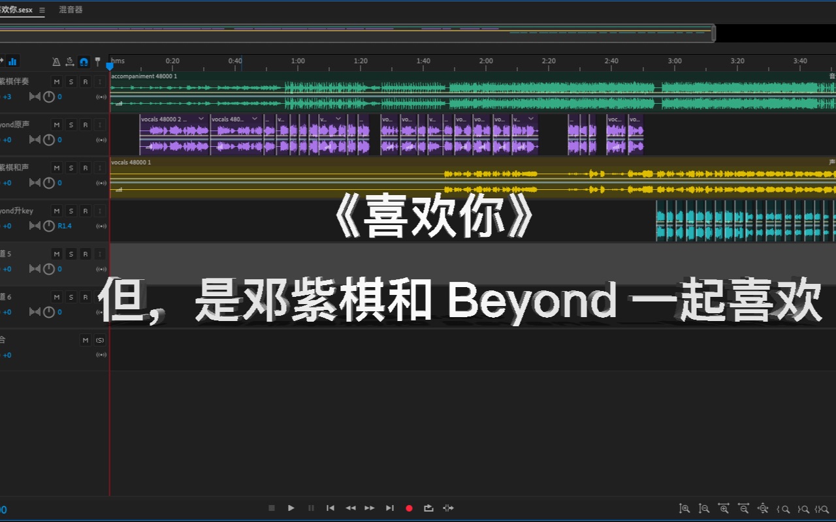
Task: Toggle the metronome icon
Action: pyautogui.click(x=56, y=61)
